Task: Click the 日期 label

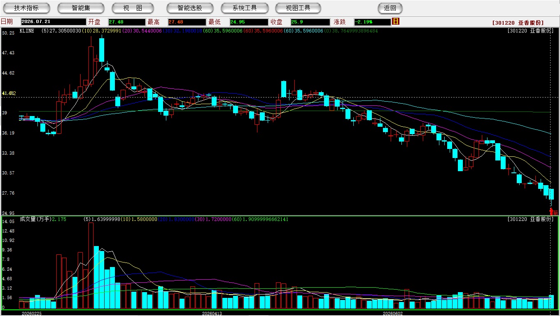Action: 7,22
